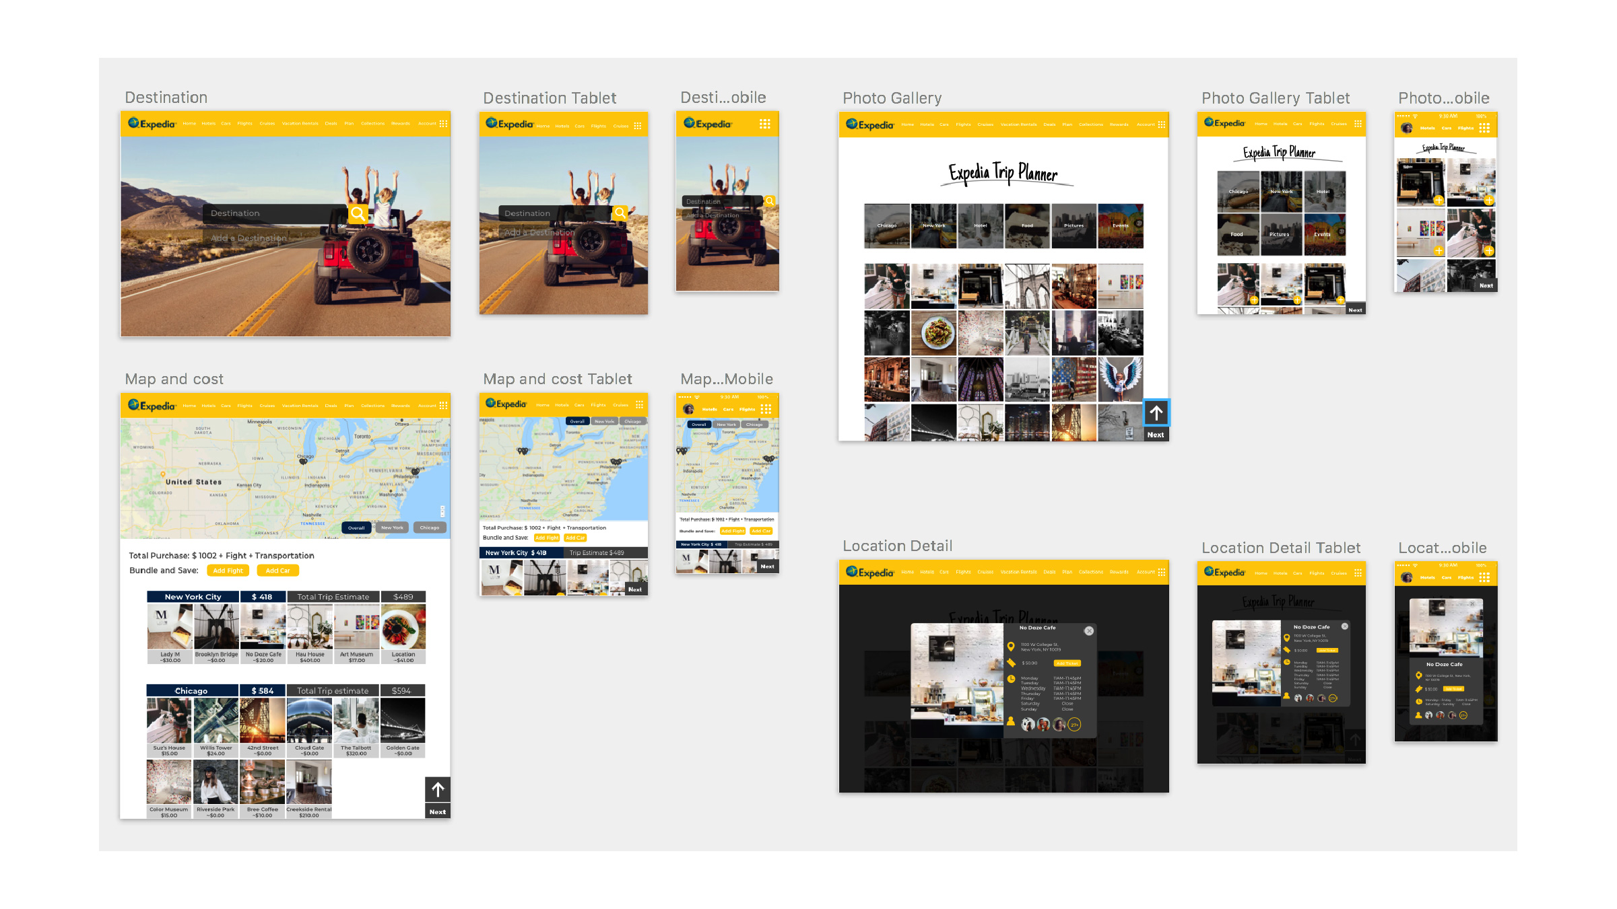Click Chicago category tile in Photo Gallery desktop
This screenshot has height=909, width=1617.
tap(886, 226)
